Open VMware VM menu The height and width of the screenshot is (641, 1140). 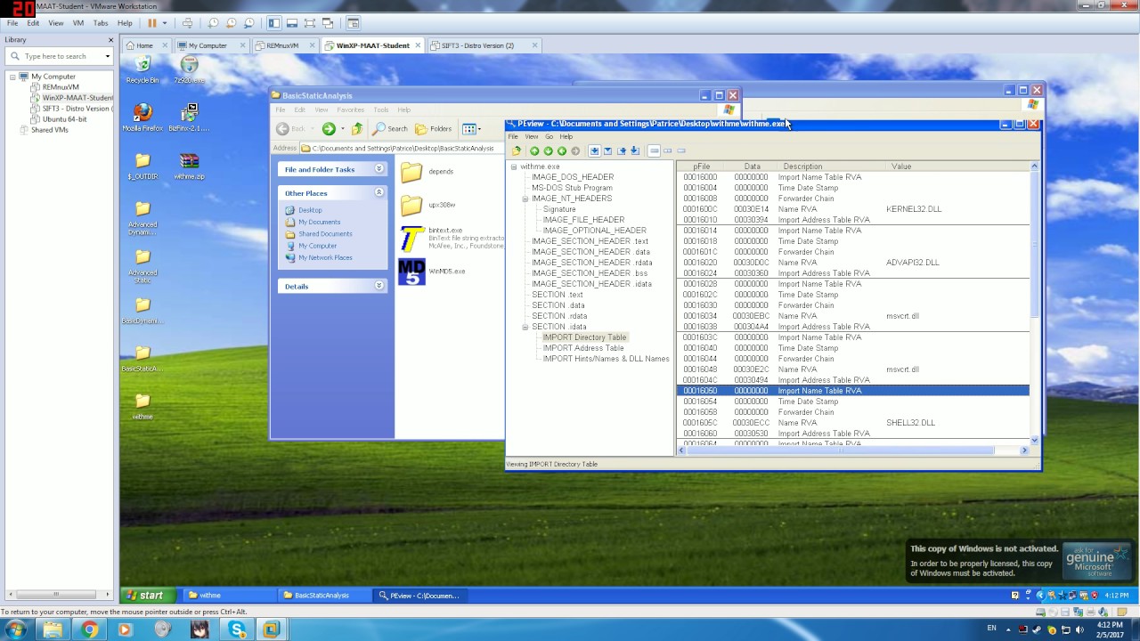tap(78, 23)
